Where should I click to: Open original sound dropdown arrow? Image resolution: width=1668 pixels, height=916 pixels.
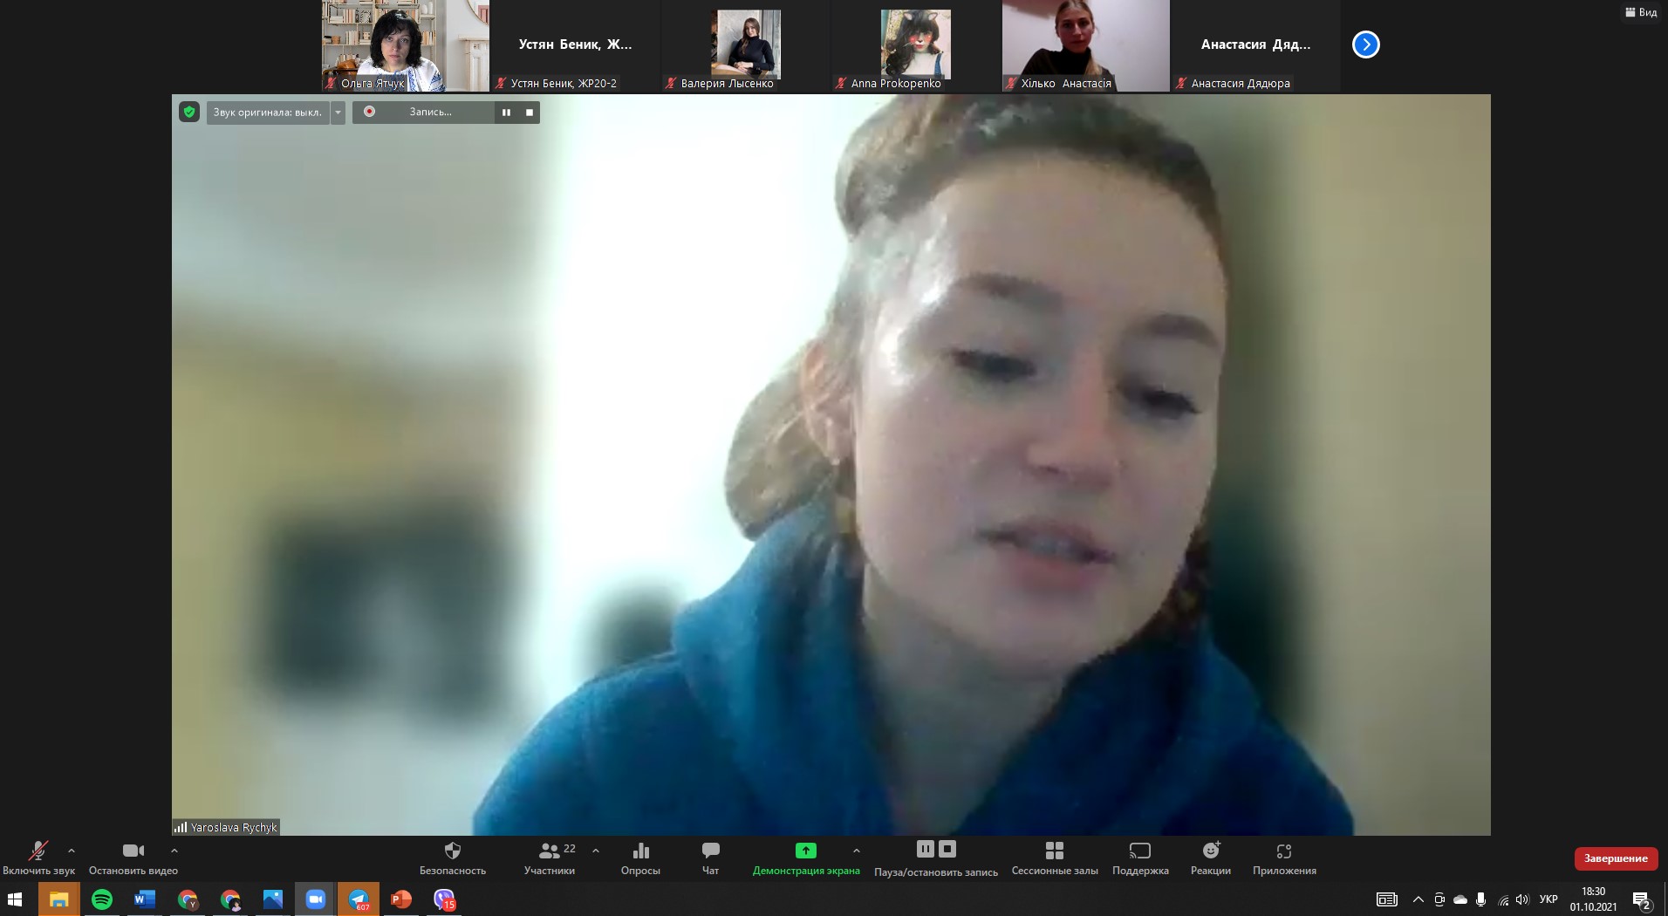338,113
